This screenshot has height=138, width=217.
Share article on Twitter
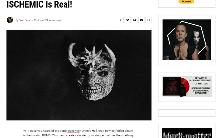(x=128, y=20)
